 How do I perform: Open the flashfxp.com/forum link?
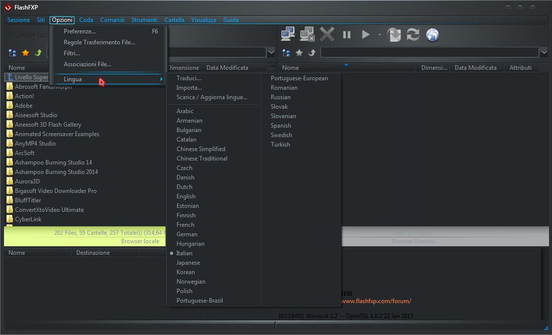pyautogui.click(x=376, y=301)
